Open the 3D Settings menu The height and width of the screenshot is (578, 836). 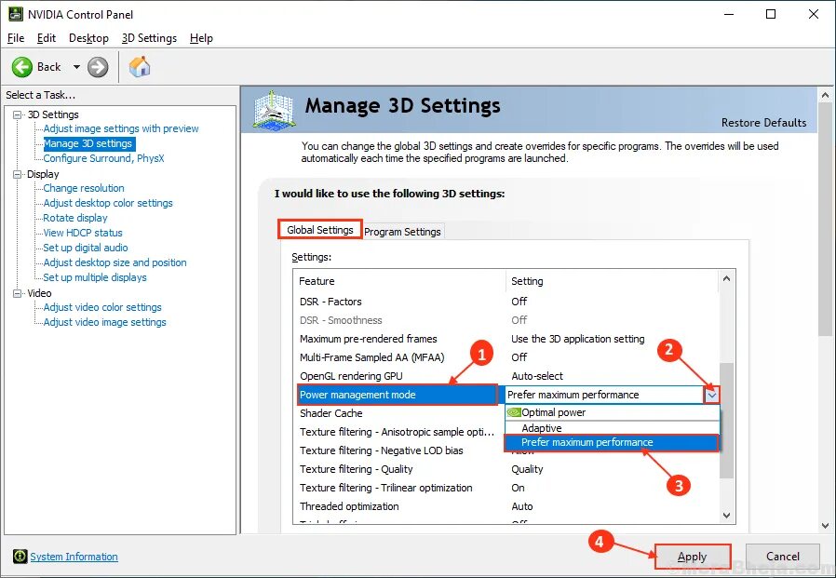click(149, 38)
